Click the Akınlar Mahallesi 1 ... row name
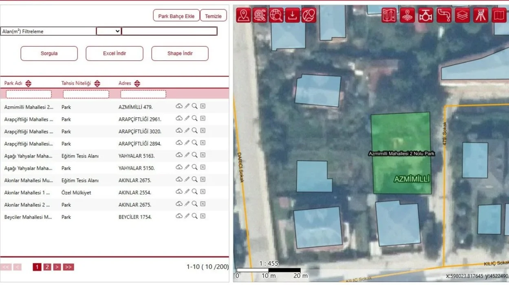Image resolution: width=509 pixels, height=285 pixels. pos(27,193)
